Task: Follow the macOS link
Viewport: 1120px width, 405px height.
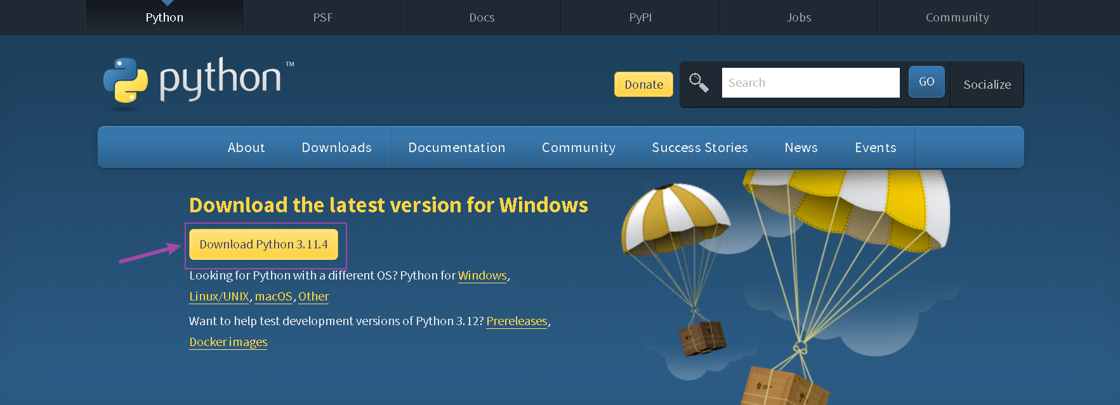Action: coord(273,297)
